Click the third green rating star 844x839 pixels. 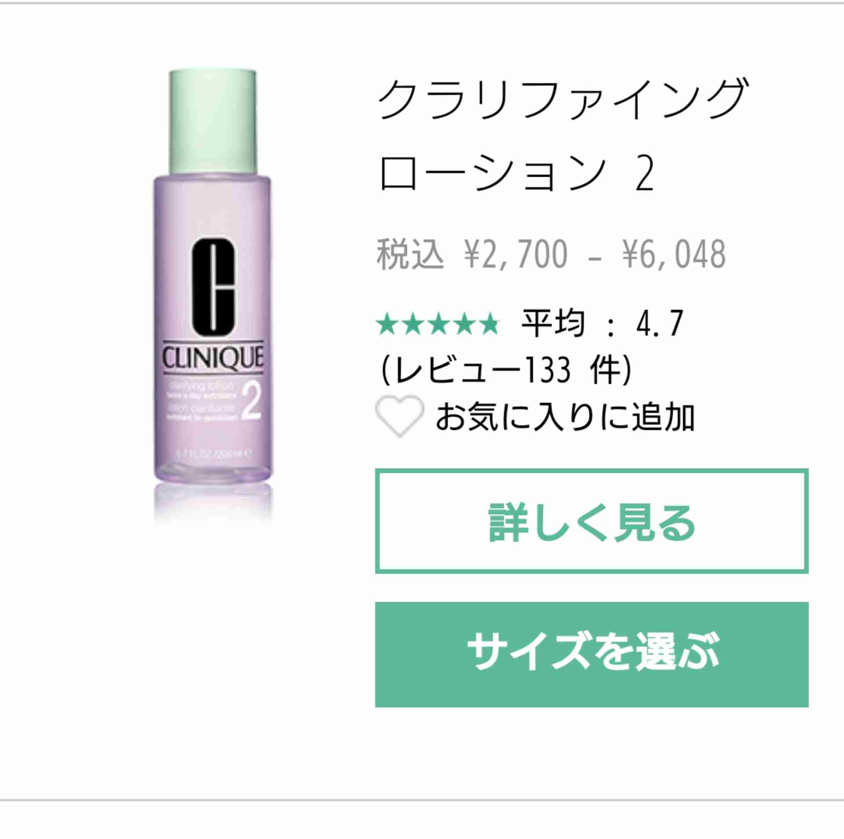(438, 324)
